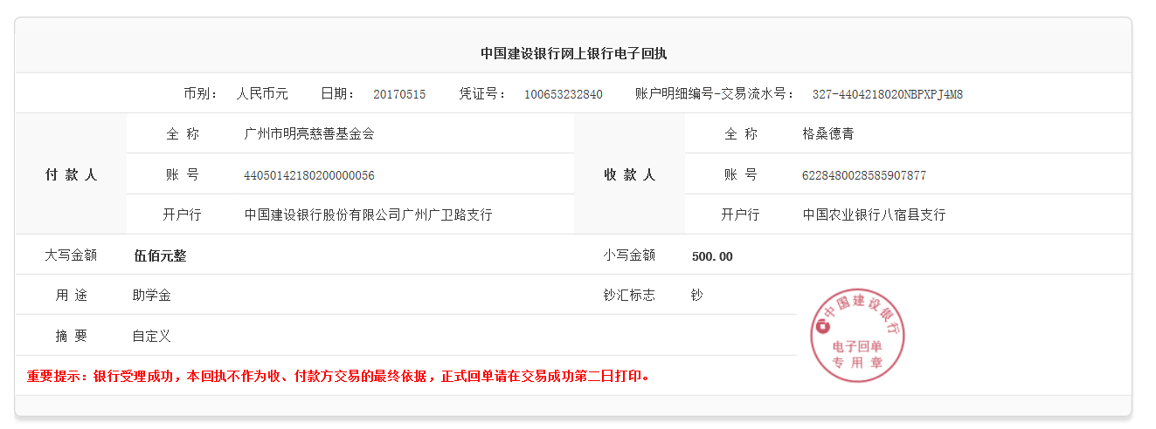Click the 用途 label
The height and width of the screenshot is (429, 1156).
(x=72, y=296)
